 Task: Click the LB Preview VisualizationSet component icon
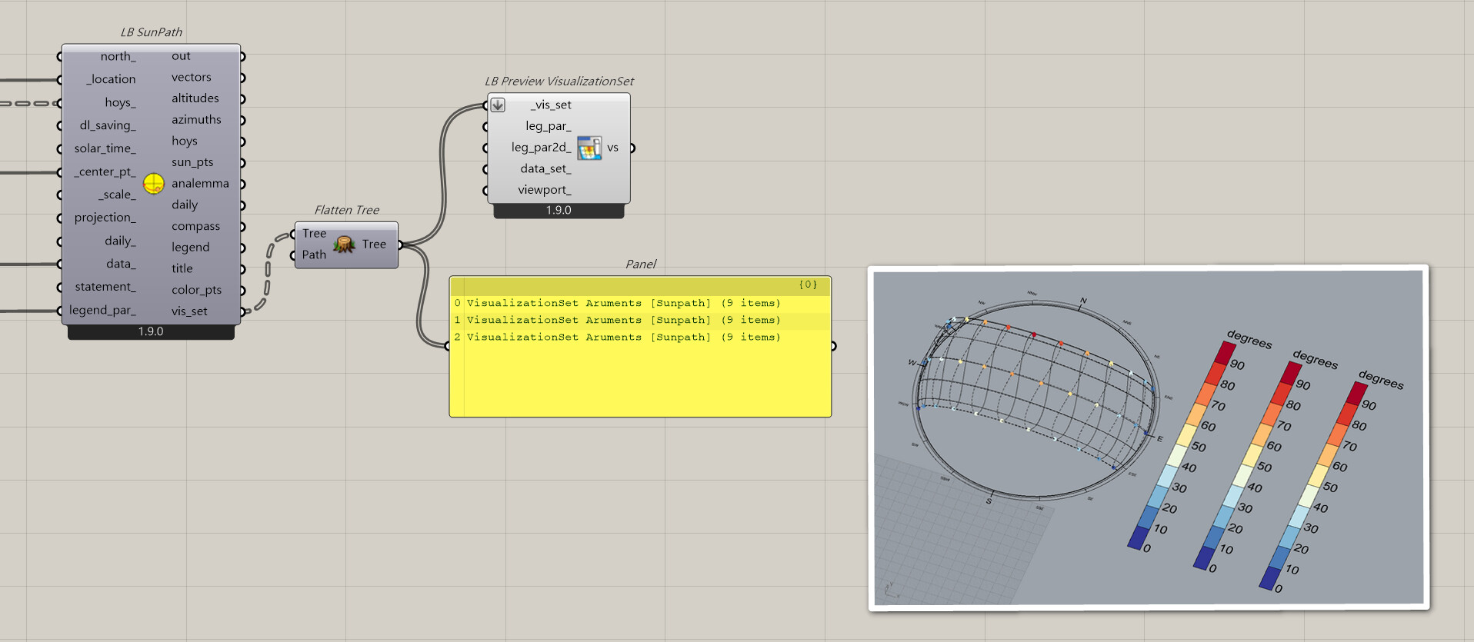[x=589, y=148]
